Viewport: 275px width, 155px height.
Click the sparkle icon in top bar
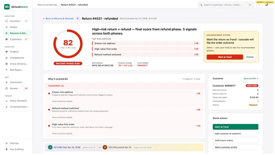260,5
